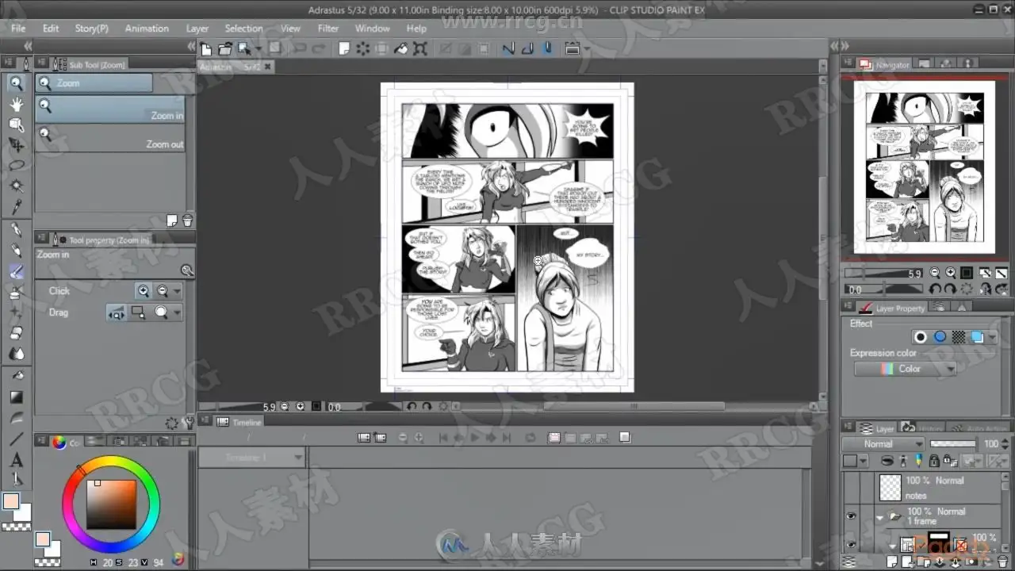Select the Gradient tool
This screenshot has width=1015, height=571.
pyautogui.click(x=16, y=397)
